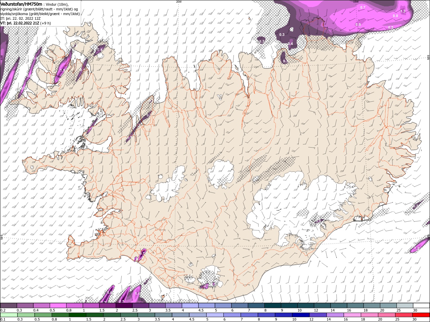Click the "2.5" label under the purple legend row
The height and width of the screenshot is (322, 430).
coord(135,310)
